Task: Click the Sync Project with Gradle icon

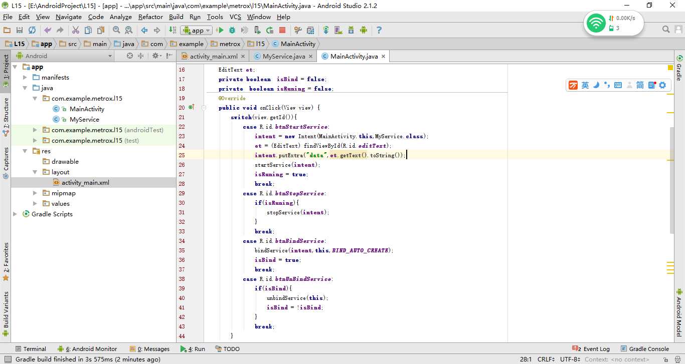Action: click(x=326, y=30)
